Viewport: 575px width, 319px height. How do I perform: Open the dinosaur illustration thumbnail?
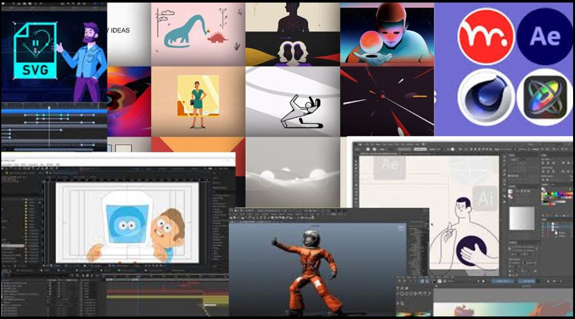point(198,33)
